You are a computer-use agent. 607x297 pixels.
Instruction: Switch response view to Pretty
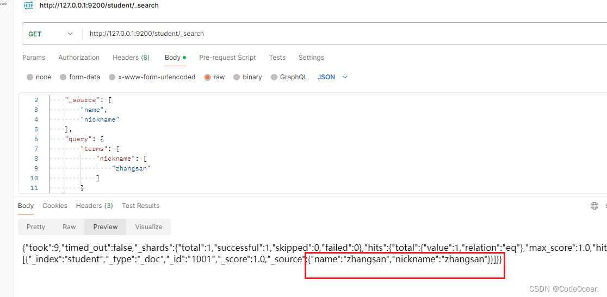36,227
